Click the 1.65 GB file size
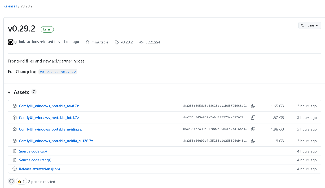 277,106
